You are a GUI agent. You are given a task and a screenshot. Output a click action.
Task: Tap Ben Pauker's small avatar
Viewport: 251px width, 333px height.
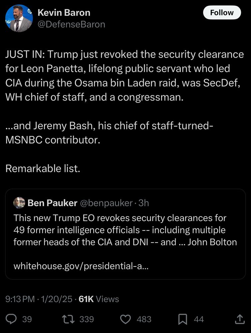coord(19,203)
